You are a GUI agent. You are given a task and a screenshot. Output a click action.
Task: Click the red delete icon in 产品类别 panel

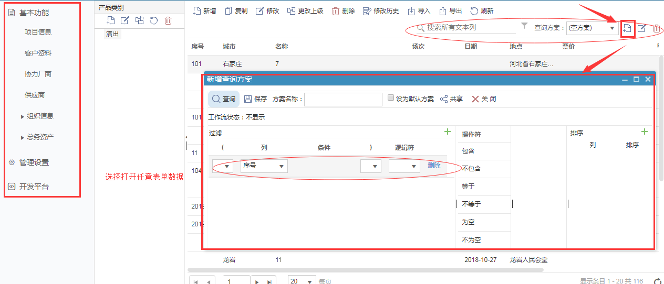point(168,20)
